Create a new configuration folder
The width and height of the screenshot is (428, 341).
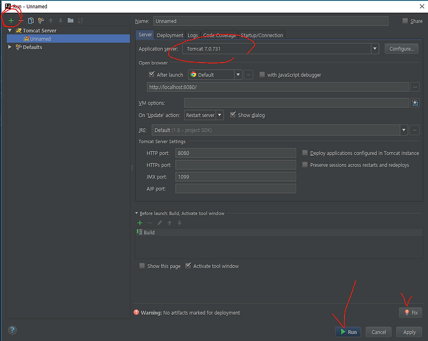(70, 20)
